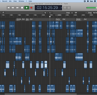Select the highlighted 01 region near the playhead
Screen dimensions: 97x95
pyautogui.click(x=46, y=65)
